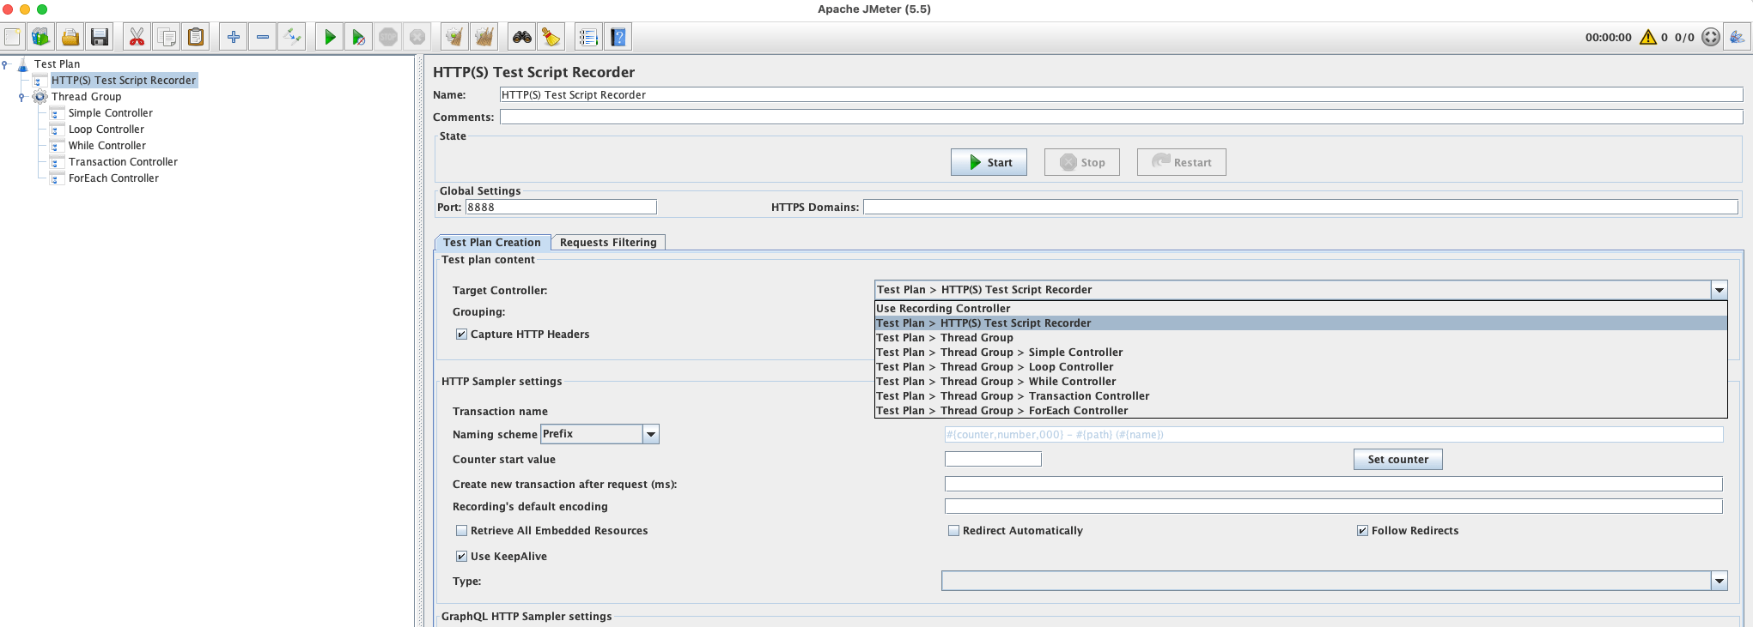Pick Thread Group > Loop Controller option
1753x627 pixels.
pyautogui.click(x=1300, y=367)
